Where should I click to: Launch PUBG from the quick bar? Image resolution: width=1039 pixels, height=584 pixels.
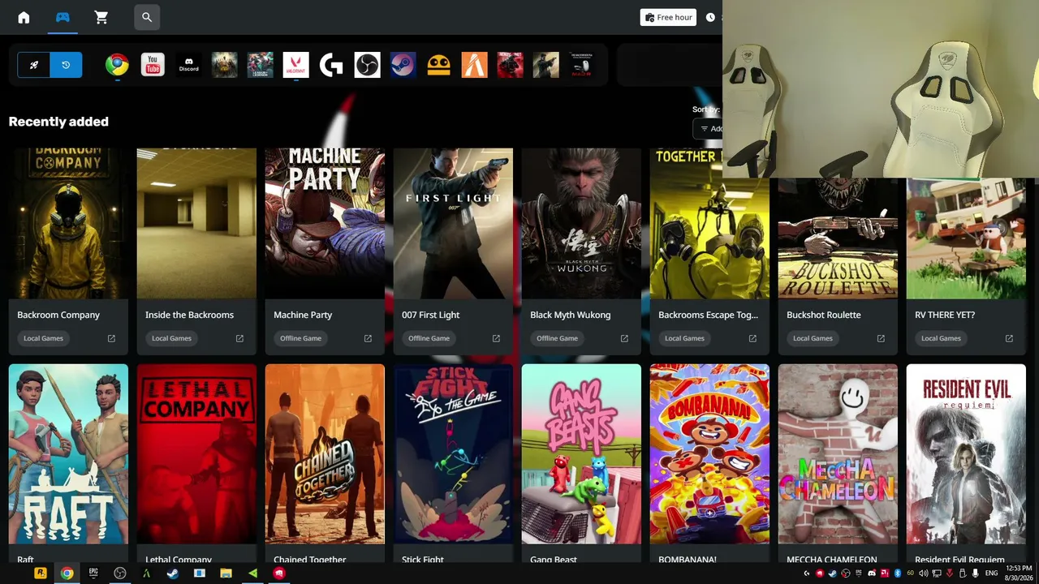point(225,65)
